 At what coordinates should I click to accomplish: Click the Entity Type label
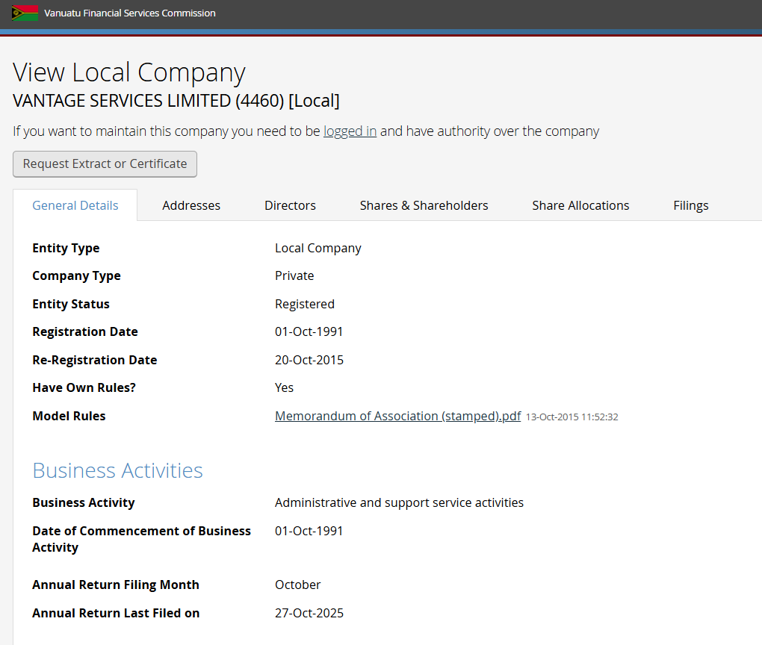(x=66, y=248)
